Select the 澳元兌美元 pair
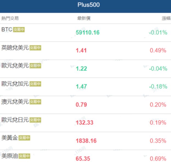This screenshot has width=171, height=164. pos(15,102)
